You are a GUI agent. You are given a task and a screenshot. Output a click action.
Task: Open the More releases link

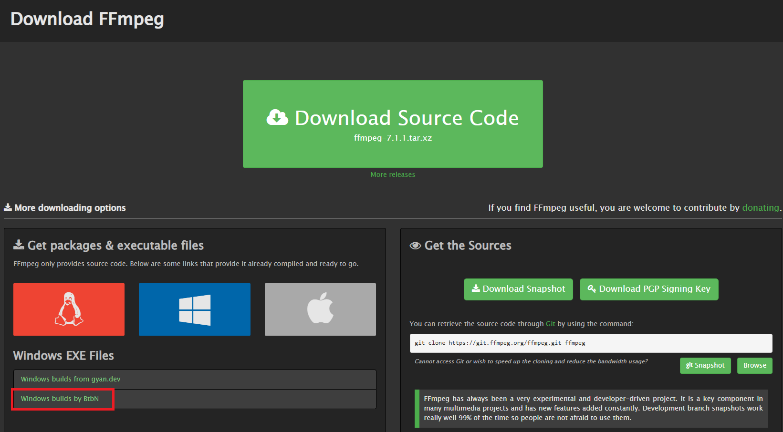393,175
